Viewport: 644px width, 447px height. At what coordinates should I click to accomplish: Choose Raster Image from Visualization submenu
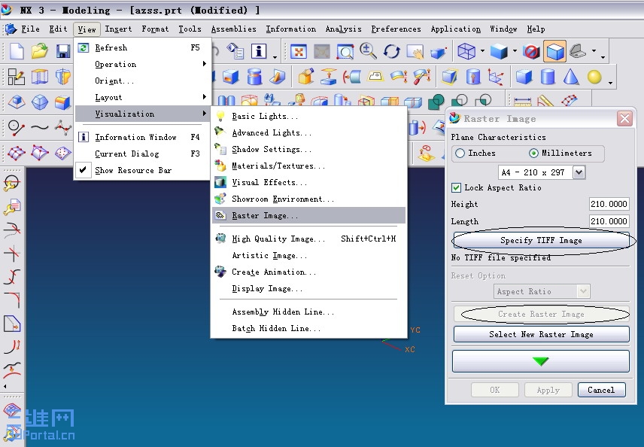tap(309, 215)
